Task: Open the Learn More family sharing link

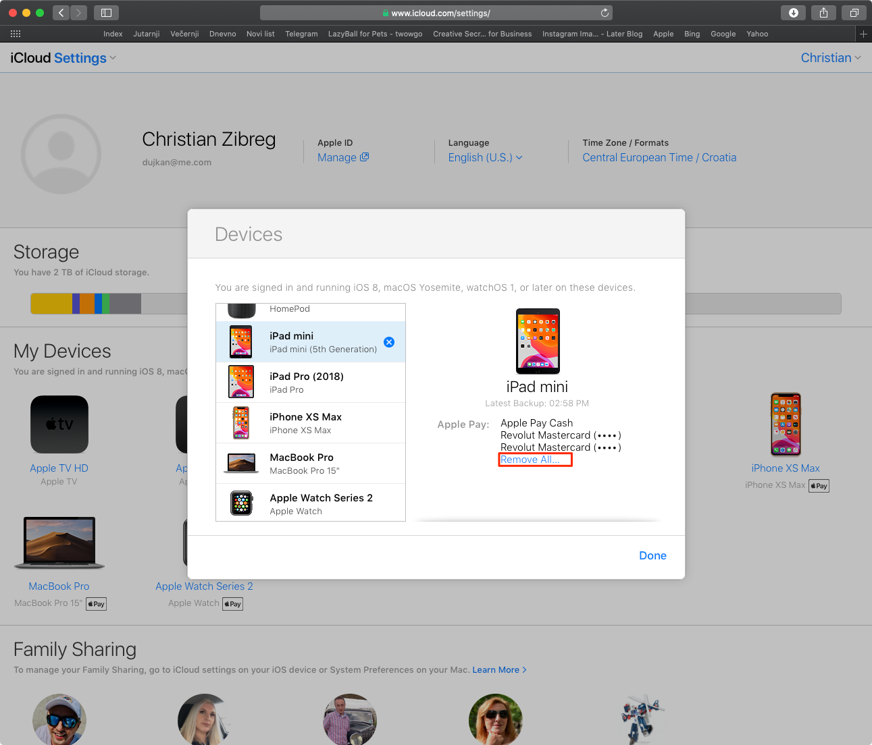Action: 499,670
